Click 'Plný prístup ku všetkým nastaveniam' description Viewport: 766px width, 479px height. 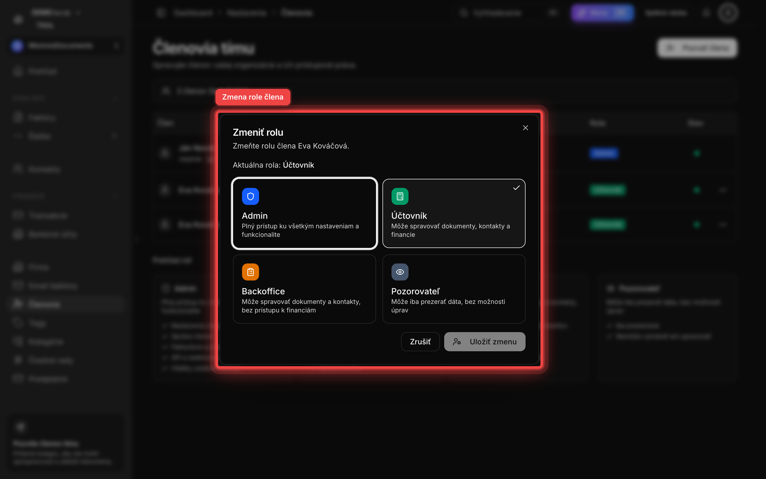tap(300, 230)
